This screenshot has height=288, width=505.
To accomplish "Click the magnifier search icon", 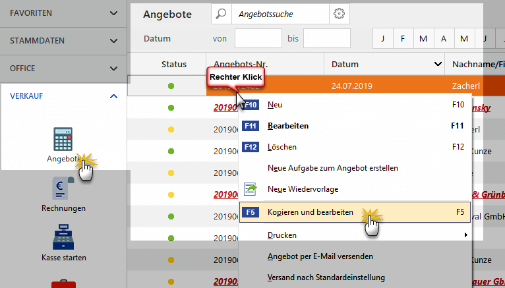I will click(x=222, y=14).
